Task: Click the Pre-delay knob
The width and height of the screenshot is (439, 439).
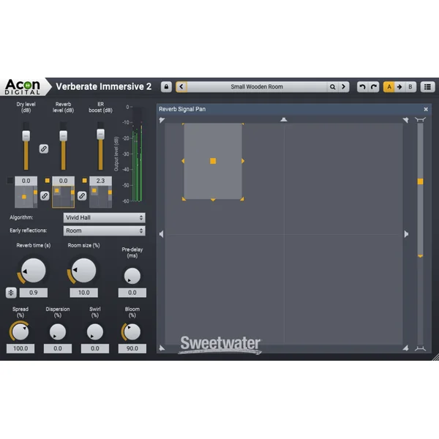Action: (132, 276)
